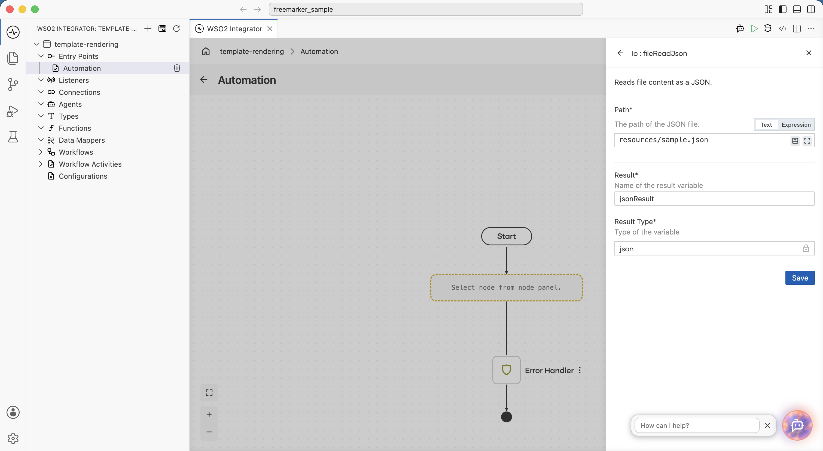Screen dimensions: 823x451
Task: Click the home icon in breadcrumb
Action: [206, 51]
